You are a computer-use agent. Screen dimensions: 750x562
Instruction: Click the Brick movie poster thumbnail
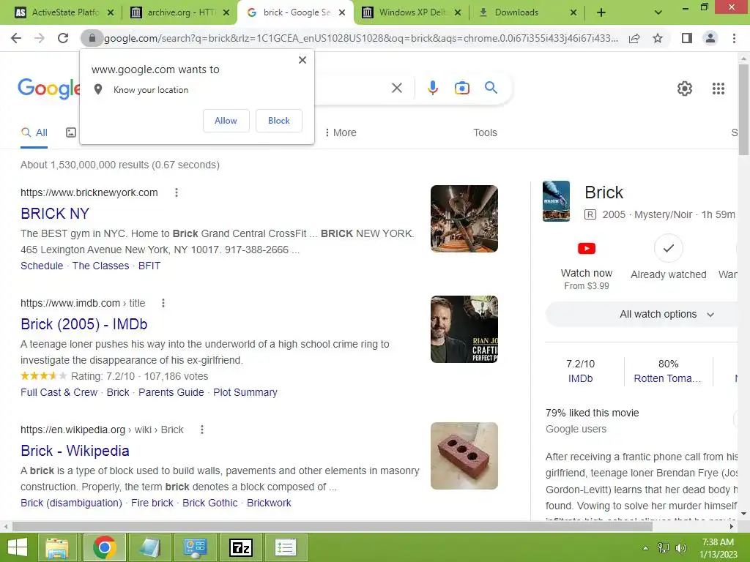[x=556, y=201]
